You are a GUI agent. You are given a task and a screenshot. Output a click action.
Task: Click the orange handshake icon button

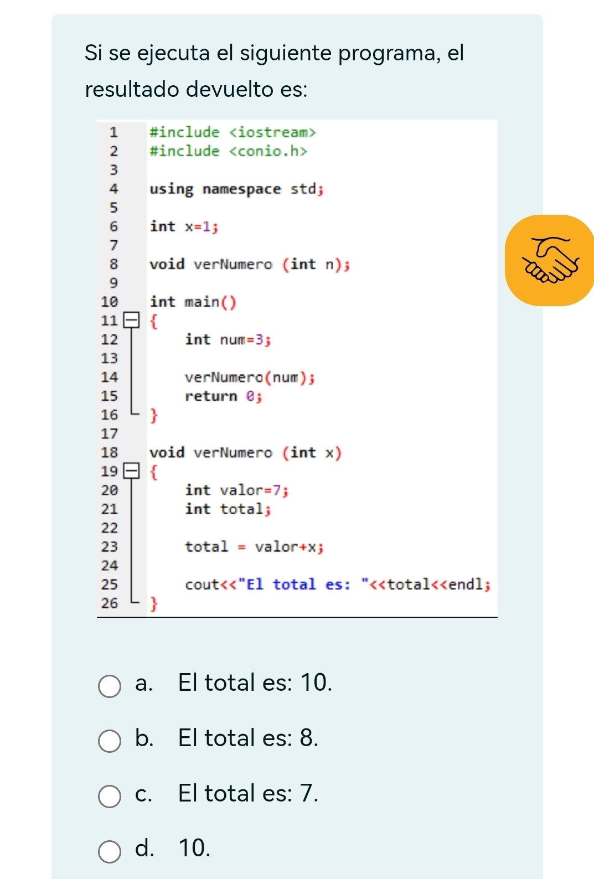click(x=551, y=260)
